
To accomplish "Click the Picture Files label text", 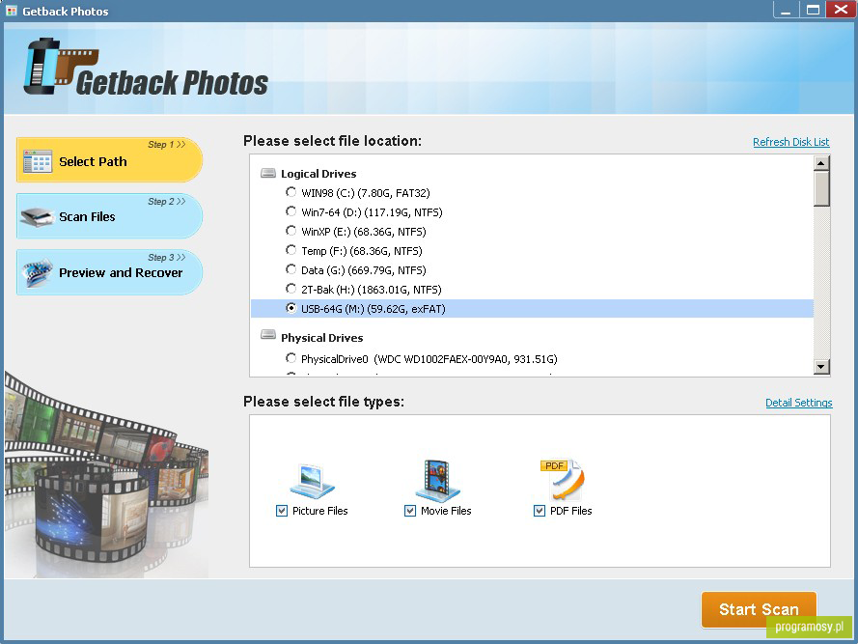I will [x=320, y=511].
